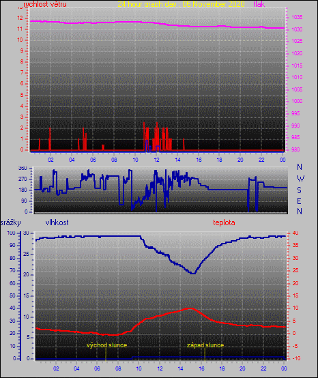Click the 'srážky' precipitation label

tap(11, 222)
